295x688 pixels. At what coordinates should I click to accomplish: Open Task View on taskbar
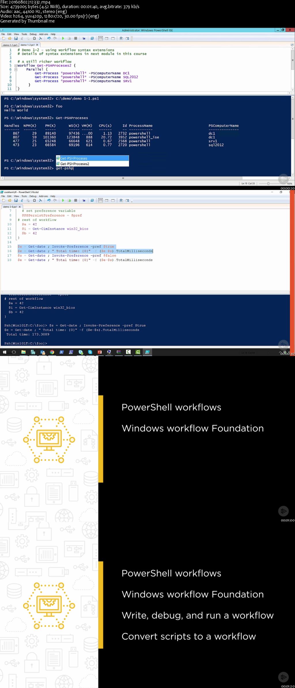click(x=14, y=352)
